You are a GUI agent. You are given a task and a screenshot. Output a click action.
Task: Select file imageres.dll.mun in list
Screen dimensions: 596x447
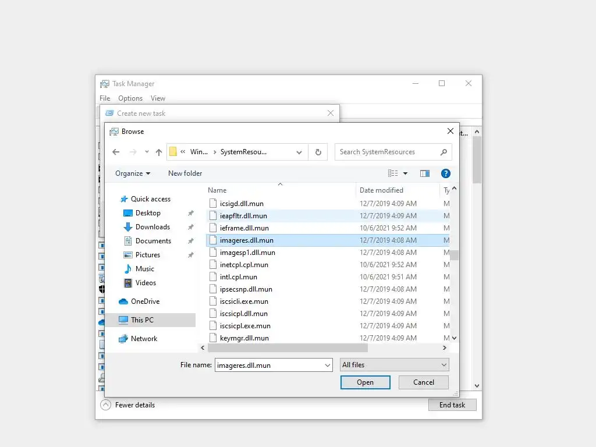328,240
